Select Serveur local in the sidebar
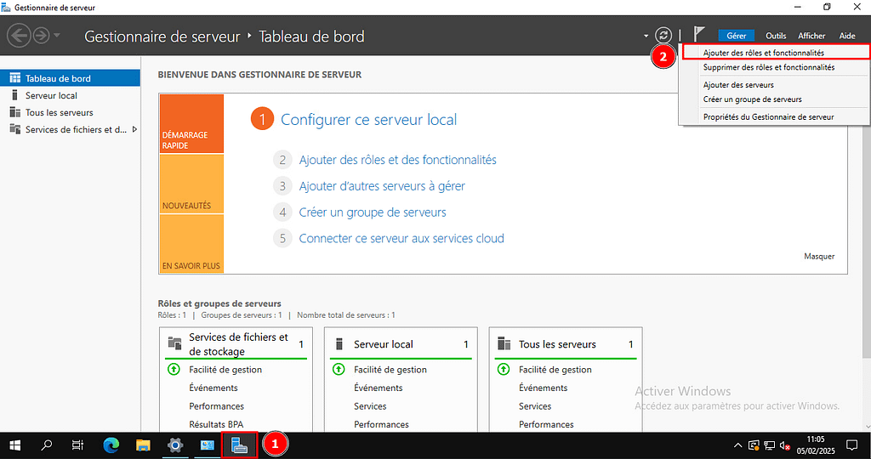This screenshot has width=871, height=459. tap(51, 95)
